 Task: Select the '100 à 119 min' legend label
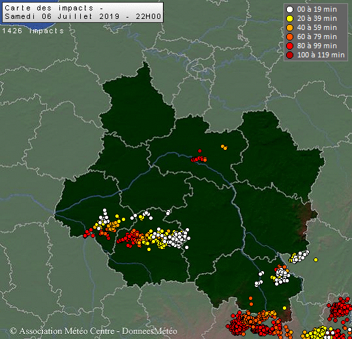[321, 55]
